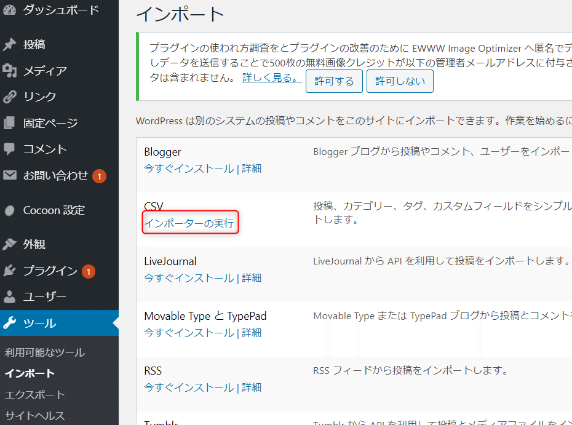Click the media icon beside メディア
This screenshot has width=572, height=425.
9,70
